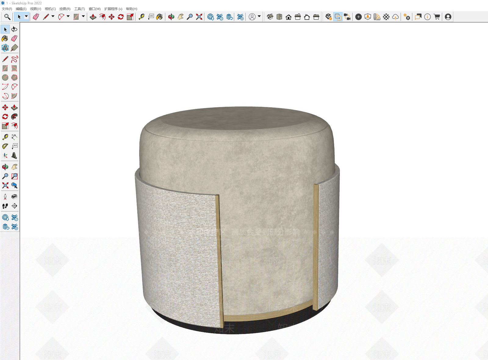Switch to the Iso view icon
The height and width of the screenshot is (360, 488).
[x=270, y=17]
